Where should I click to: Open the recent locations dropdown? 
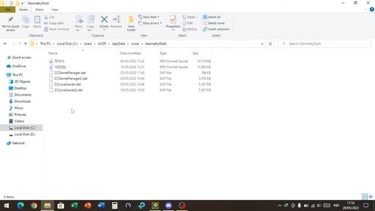(x=19, y=44)
